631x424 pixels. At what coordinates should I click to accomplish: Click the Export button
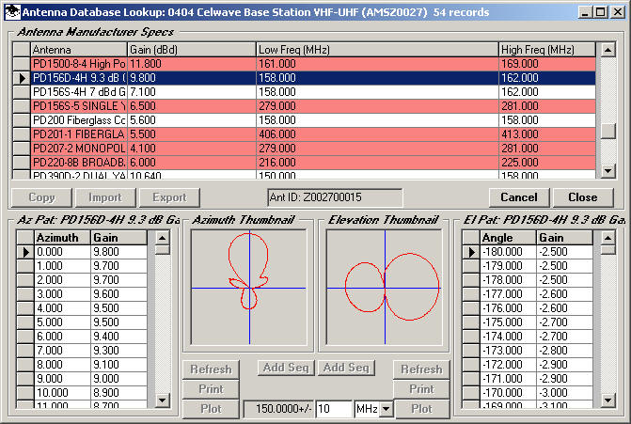[x=169, y=197]
